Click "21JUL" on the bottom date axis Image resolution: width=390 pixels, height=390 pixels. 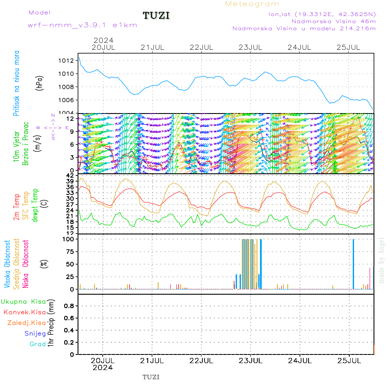152,361
